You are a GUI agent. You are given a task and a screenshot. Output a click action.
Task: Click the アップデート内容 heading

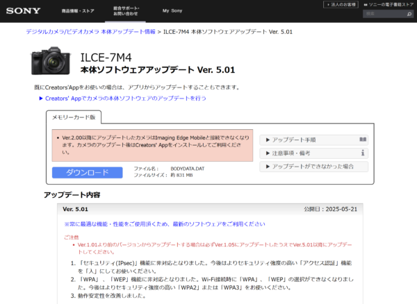72,195
